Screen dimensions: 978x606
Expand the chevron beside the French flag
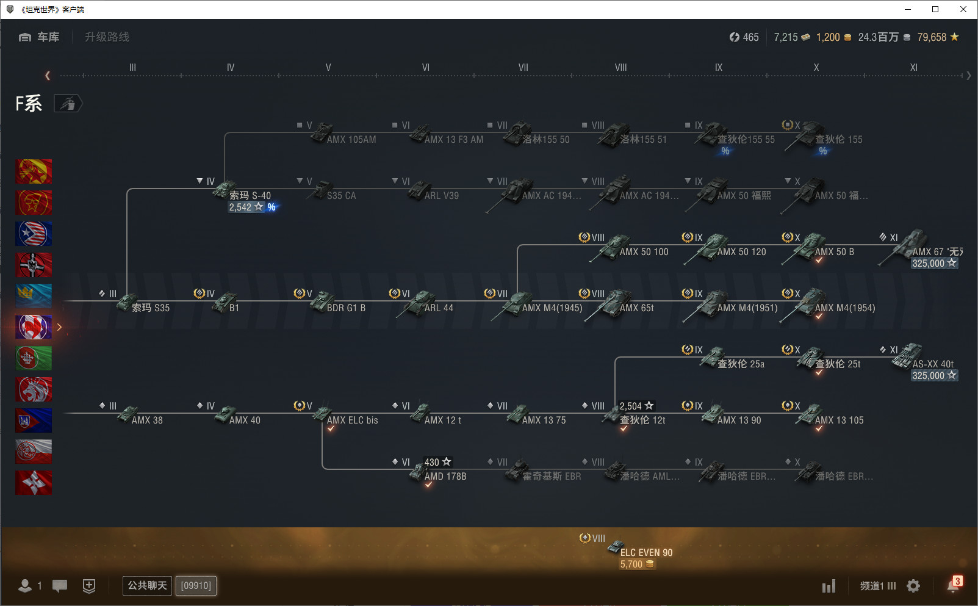pos(59,327)
